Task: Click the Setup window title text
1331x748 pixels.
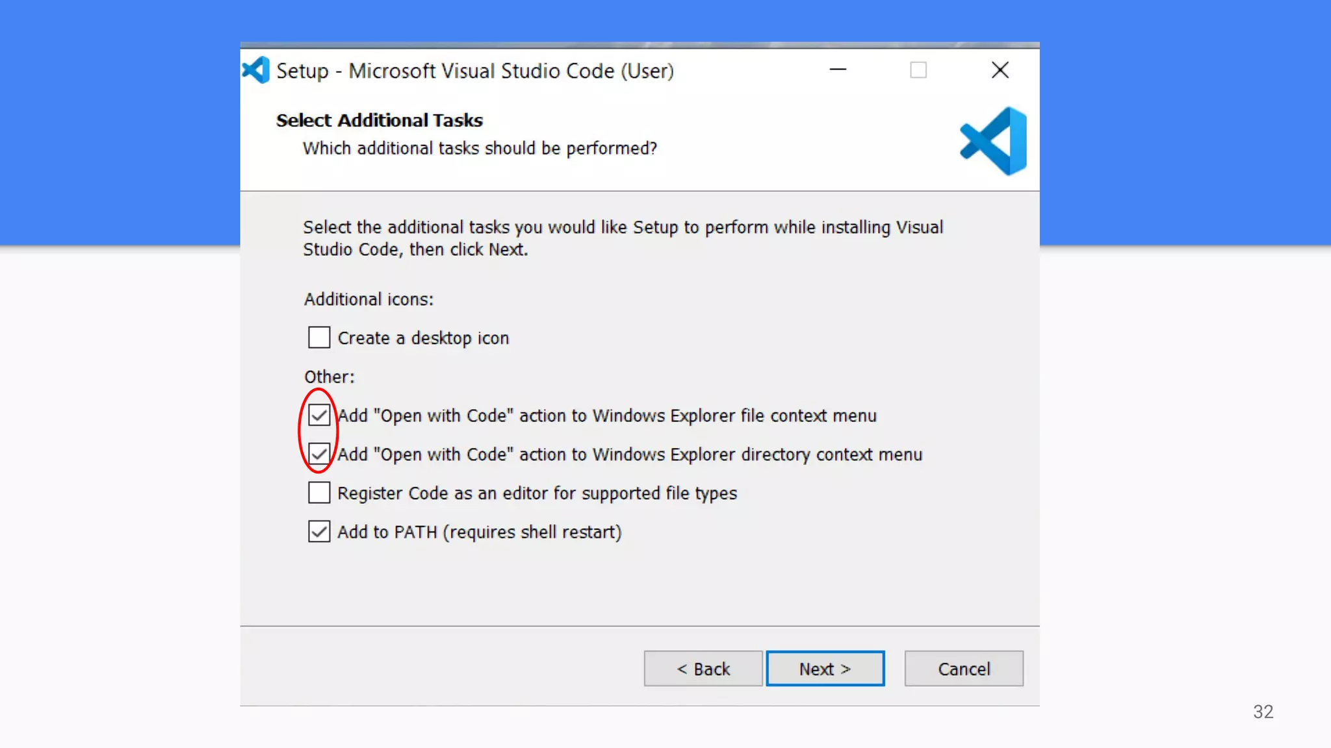Action: (x=475, y=71)
